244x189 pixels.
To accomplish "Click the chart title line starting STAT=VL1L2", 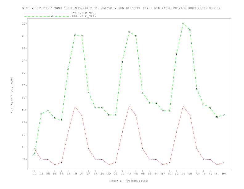I will pyautogui.click(x=121, y=8).
